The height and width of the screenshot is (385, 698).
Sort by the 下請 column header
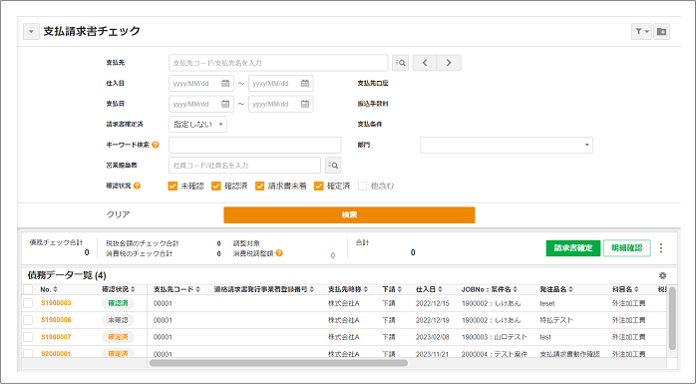pos(392,289)
